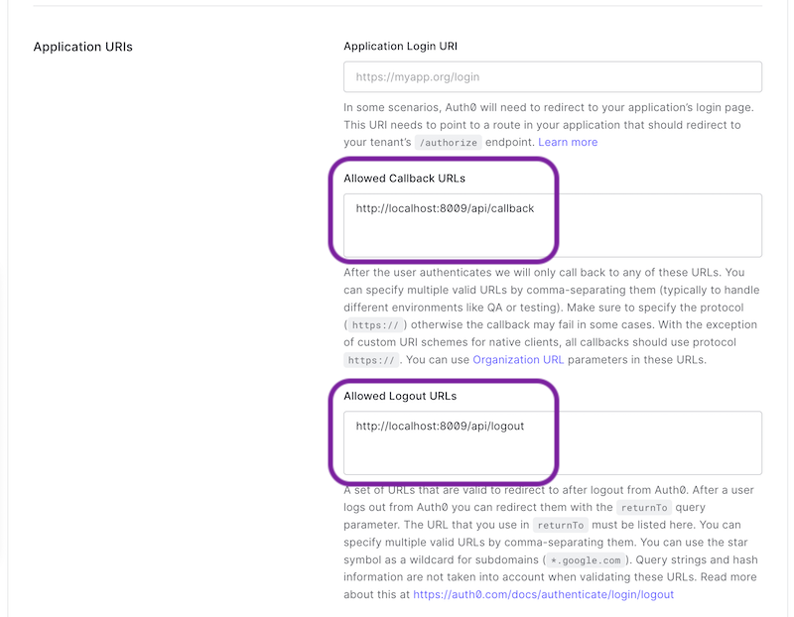Click the /authorize code snippet
Screen dimensions: 794x617
pos(449,143)
